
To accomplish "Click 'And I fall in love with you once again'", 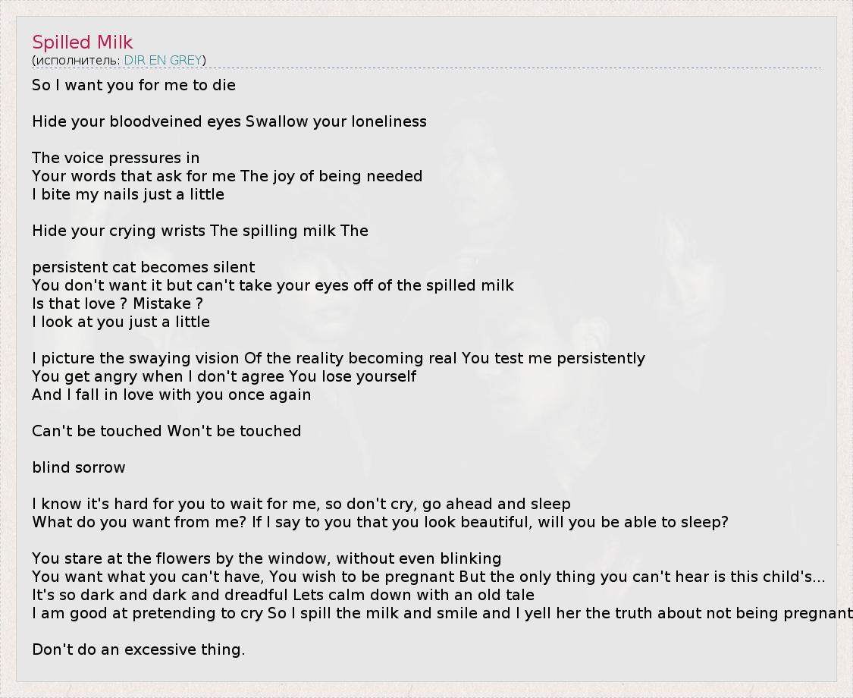I will pos(171,395).
